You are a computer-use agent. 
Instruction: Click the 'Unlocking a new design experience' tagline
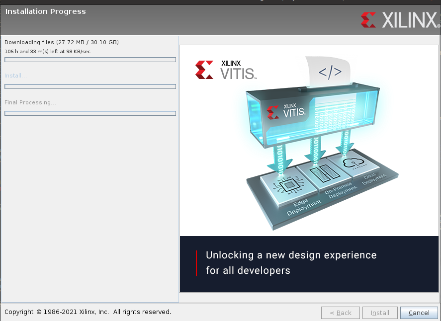click(291, 262)
